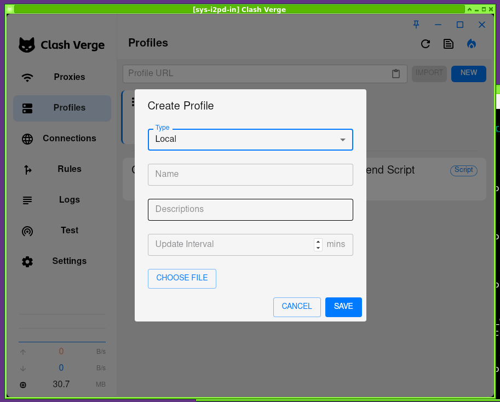Click the three-dot menu on profile card
Screen dimensions: 500x402
[x=133, y=102]
